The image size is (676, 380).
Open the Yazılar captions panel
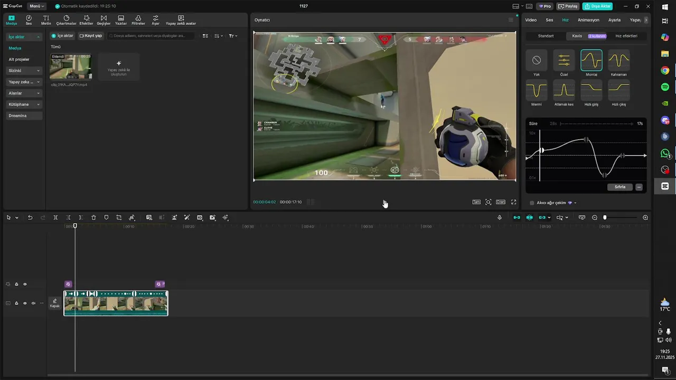[121, 20]
